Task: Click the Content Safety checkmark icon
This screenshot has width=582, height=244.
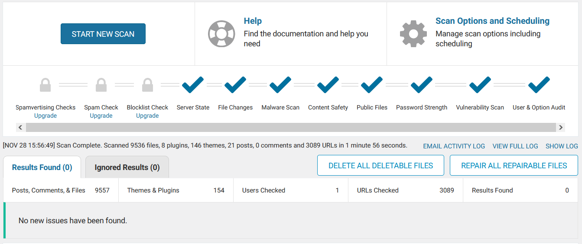Action: tap(328, 85)
